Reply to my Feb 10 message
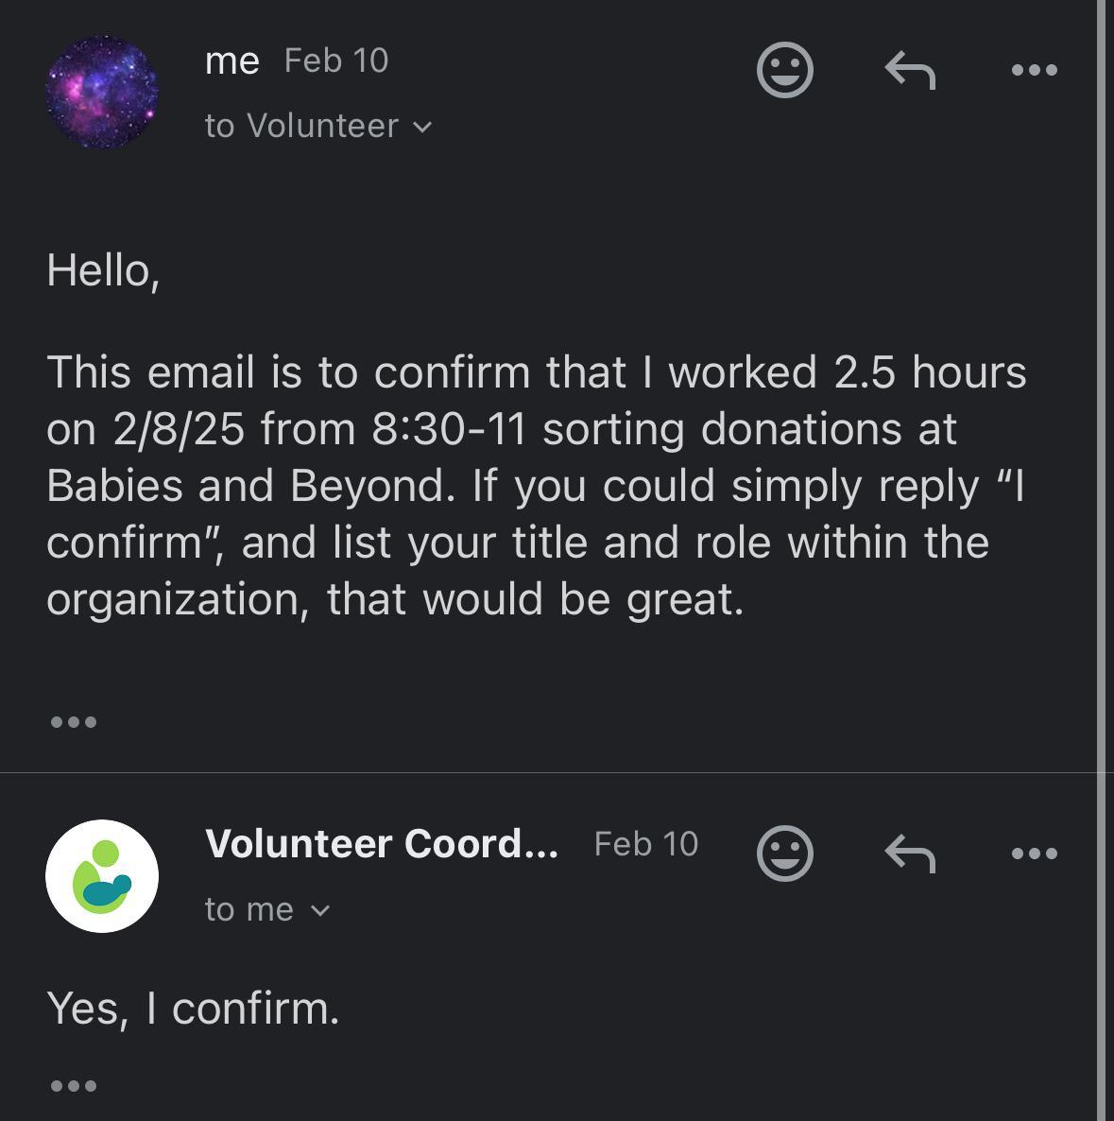Screen dimensions: 1114x1121 tap(909, 70)
